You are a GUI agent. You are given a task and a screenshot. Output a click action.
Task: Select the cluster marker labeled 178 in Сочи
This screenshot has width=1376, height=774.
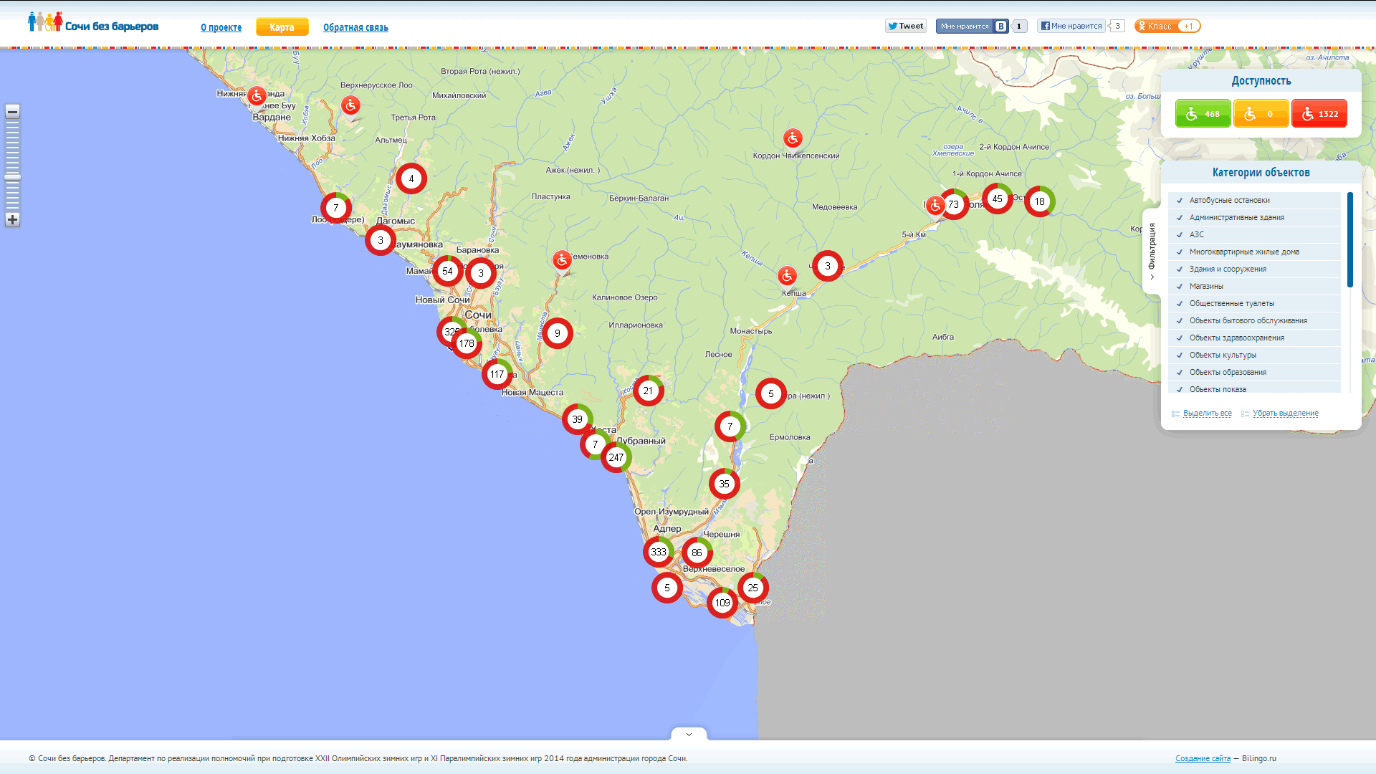(467, 343)
